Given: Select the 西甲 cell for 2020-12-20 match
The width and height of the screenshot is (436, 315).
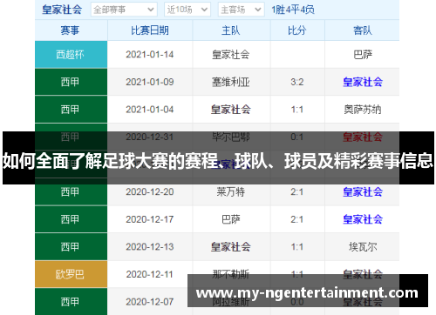Looking at the screenshot, I should click(x=71, y=192).
